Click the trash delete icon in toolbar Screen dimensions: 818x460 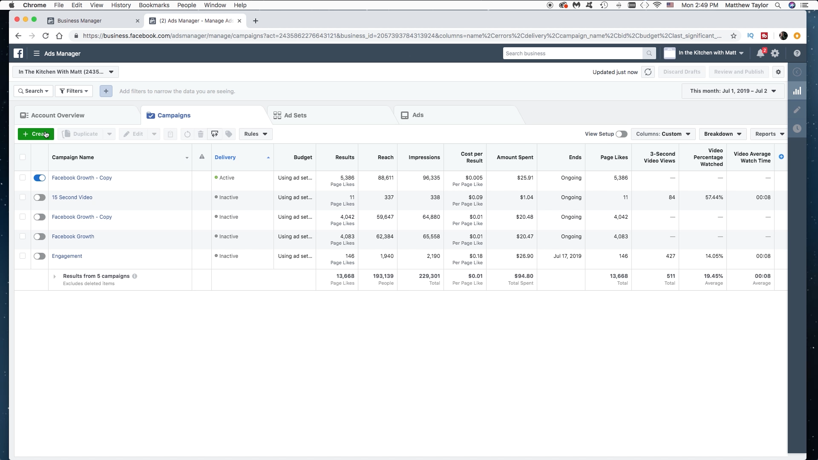(201, 134)
